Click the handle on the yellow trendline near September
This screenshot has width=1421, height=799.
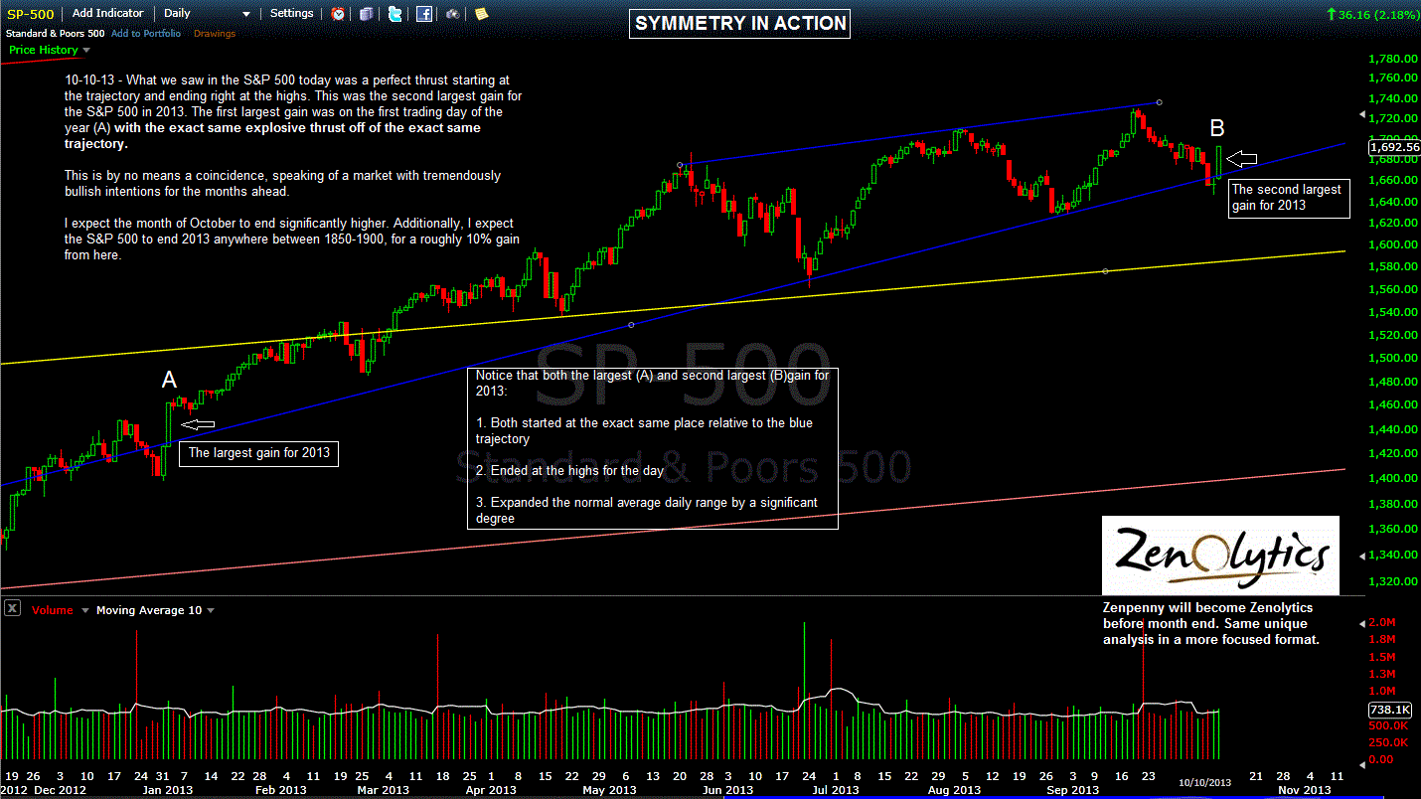click(x=1105, y=271)
